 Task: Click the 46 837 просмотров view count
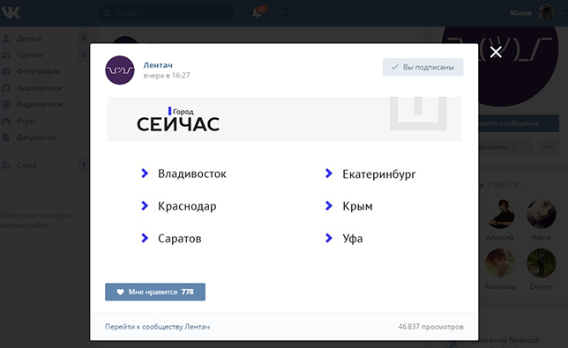click(430, 327)
